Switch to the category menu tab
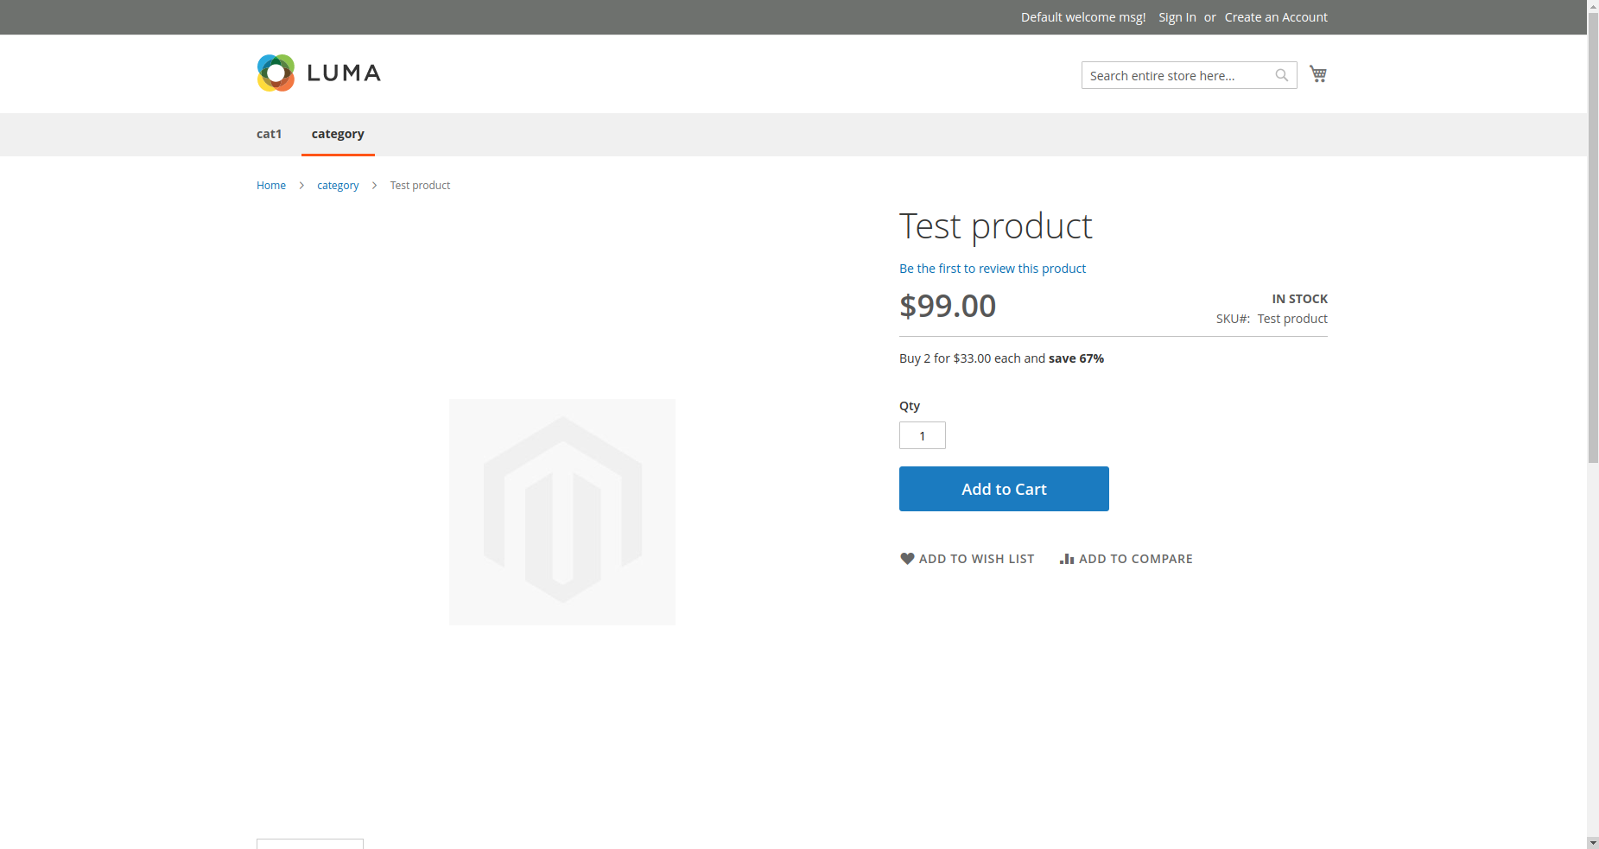Screen dimensions: 1599x849 [338, 134]
